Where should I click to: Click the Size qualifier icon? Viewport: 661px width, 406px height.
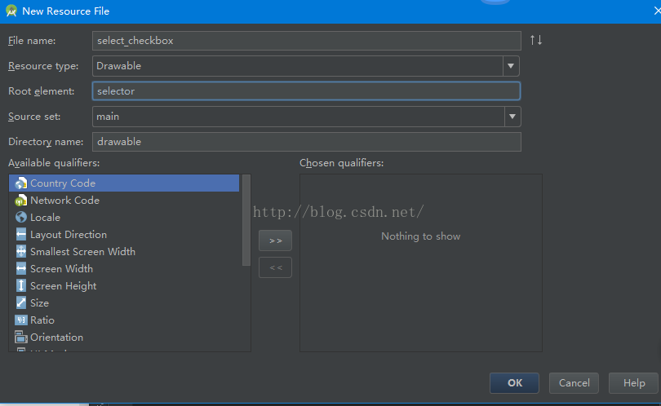click(x=20, y=302)
